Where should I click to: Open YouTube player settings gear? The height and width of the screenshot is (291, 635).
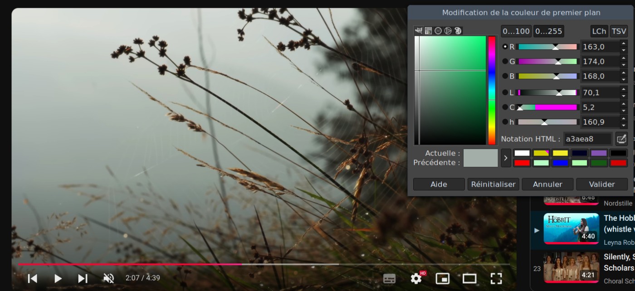[416, 278]
